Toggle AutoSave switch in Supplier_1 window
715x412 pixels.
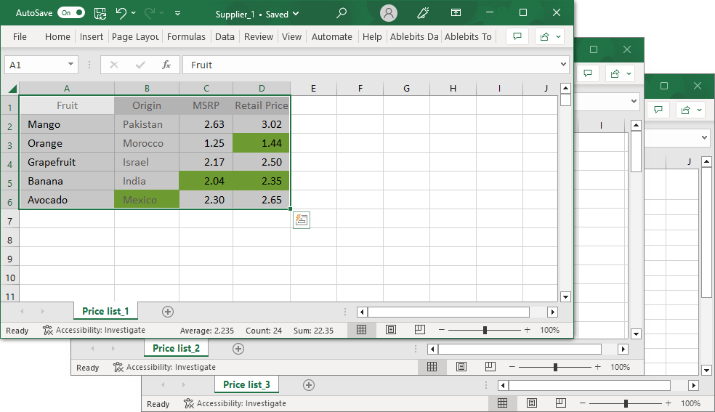pyautogui.click(x=72, y=13)
